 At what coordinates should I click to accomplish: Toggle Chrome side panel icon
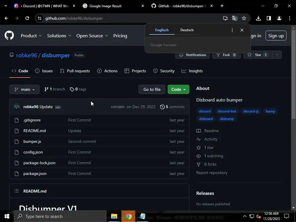tap(269, 18)
